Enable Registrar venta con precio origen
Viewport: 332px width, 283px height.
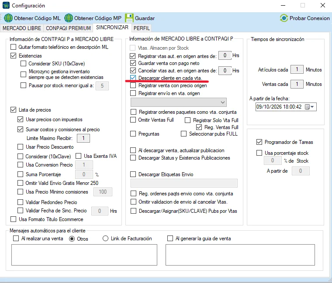pos(133,85)
